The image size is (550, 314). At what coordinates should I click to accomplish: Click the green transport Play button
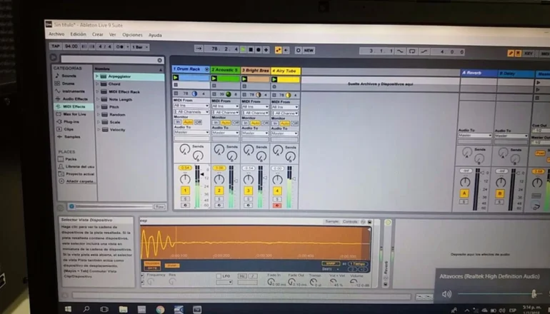[243, 50]
